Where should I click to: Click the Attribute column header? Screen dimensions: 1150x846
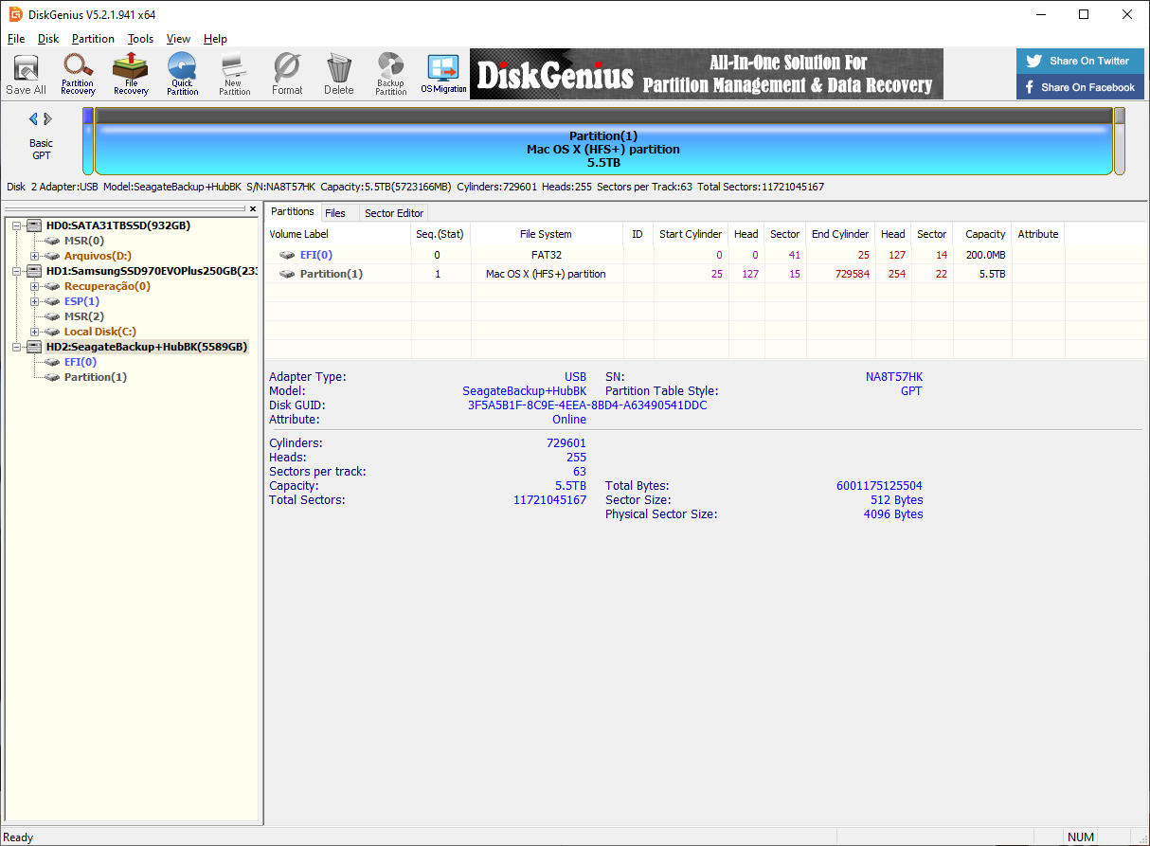click(1037, 234)
